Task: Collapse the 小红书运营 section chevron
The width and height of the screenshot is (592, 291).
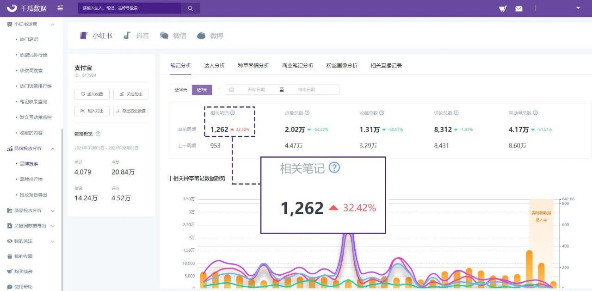Action: 52,24
